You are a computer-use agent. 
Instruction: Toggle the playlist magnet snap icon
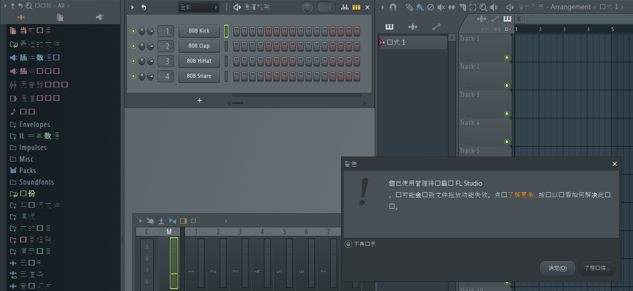[x=393, y=7]
